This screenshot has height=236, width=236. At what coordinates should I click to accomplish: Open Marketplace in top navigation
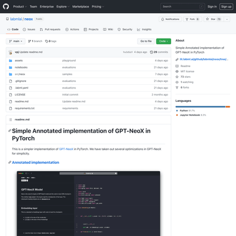(81, 7)
